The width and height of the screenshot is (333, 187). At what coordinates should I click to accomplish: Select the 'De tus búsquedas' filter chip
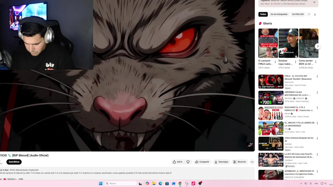coord(279,14)
